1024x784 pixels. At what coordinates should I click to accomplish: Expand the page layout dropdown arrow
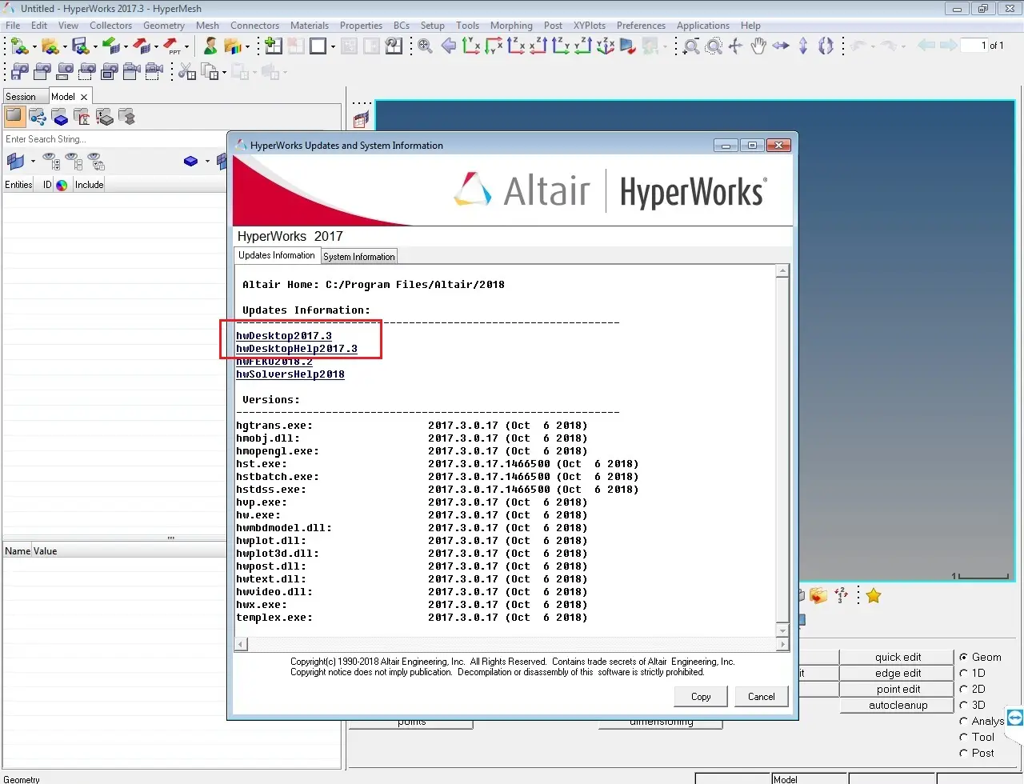tap(333, 46)
